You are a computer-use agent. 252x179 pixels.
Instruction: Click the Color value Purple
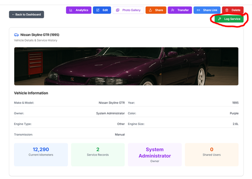coord(234,113)
